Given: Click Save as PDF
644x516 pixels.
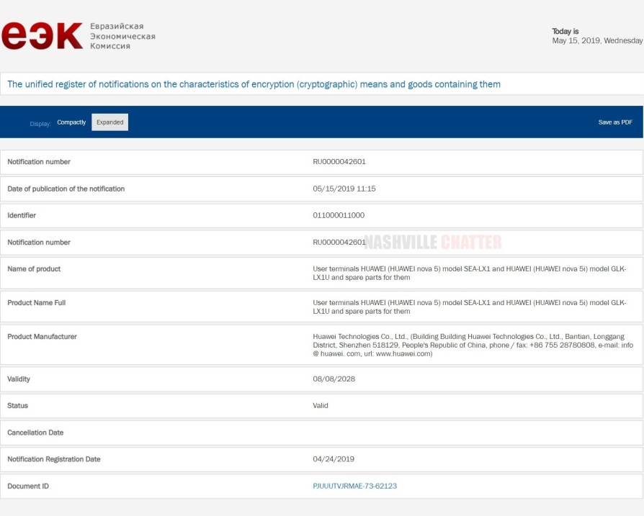Looking at the screenshot, I should pyautogui.click(x=615, y=122).
